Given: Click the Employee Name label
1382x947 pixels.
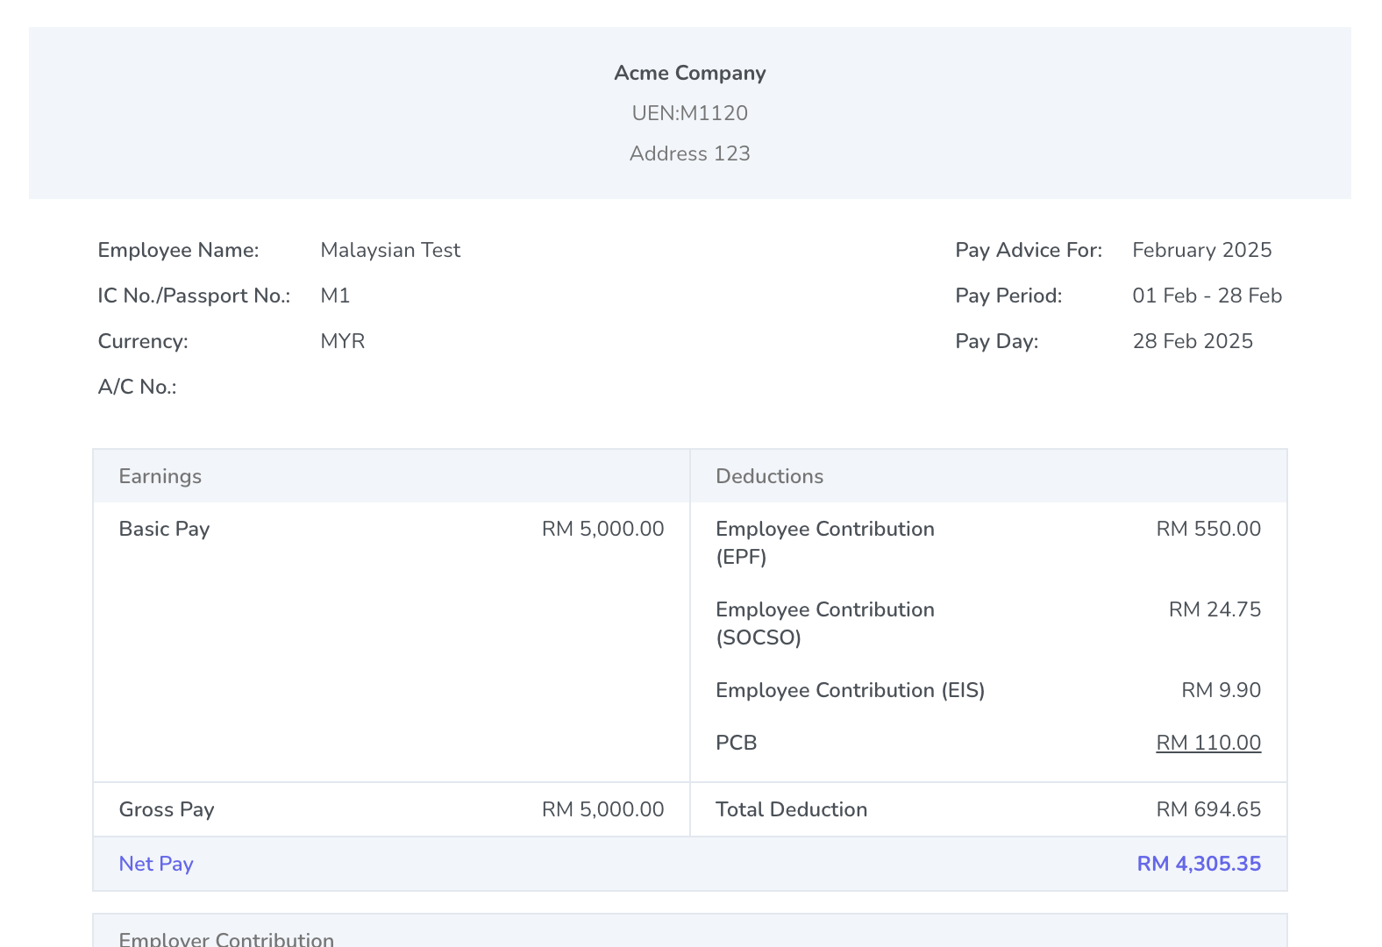Looking at the screenshot, I should [x=179, y=250].
